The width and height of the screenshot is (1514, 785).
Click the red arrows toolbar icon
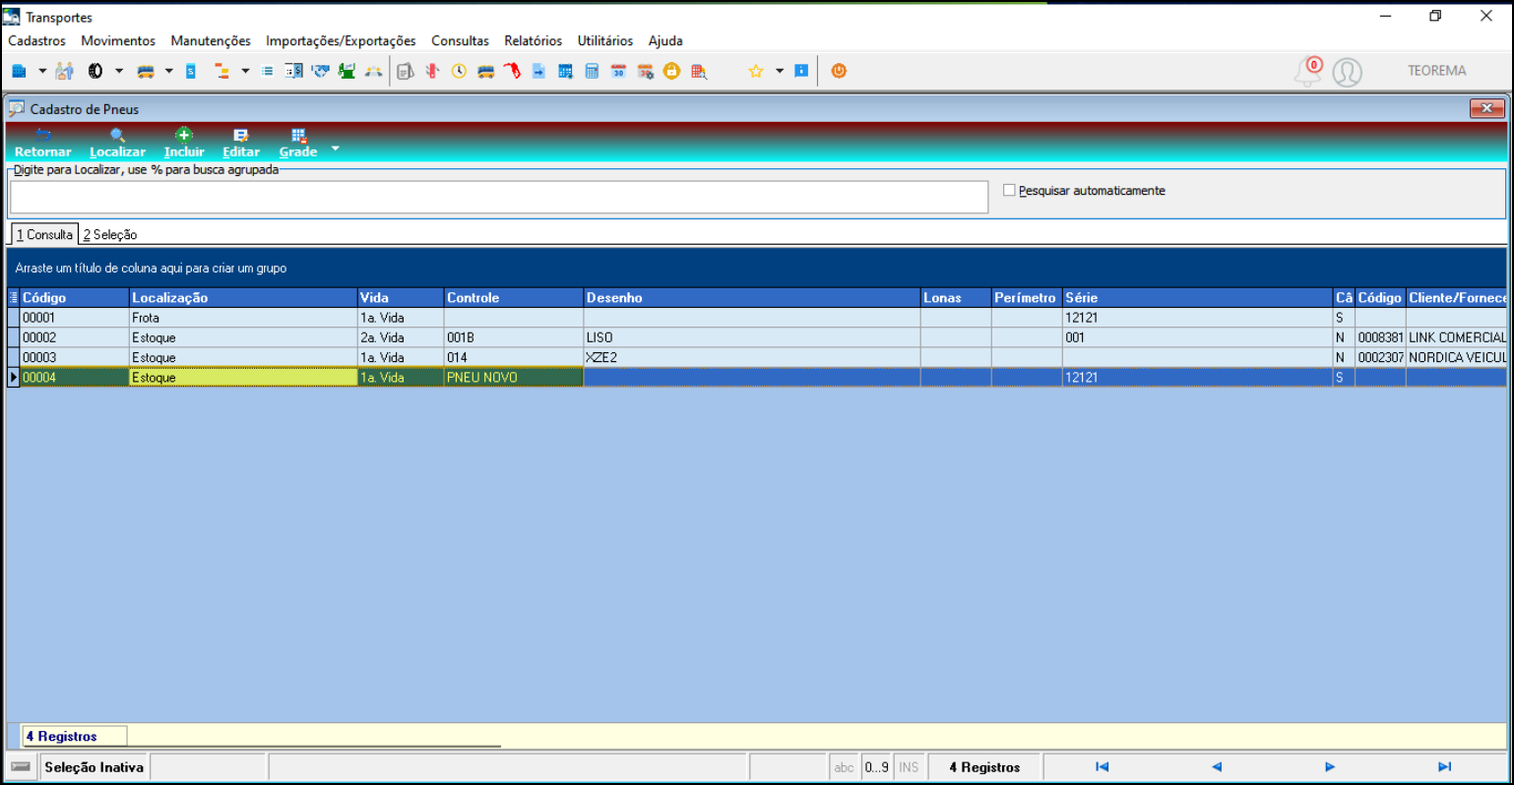click(432, 71)
